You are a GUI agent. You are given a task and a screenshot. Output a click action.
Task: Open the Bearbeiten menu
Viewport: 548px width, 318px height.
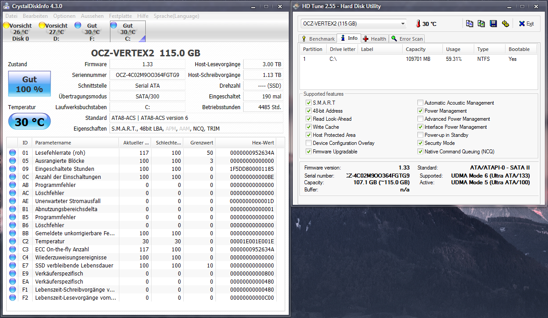coord(35,16)
